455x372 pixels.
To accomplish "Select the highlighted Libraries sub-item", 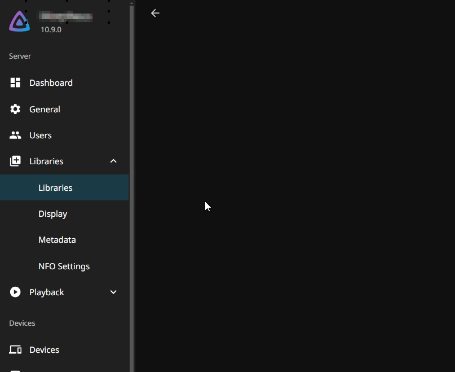I will (55, 188).
